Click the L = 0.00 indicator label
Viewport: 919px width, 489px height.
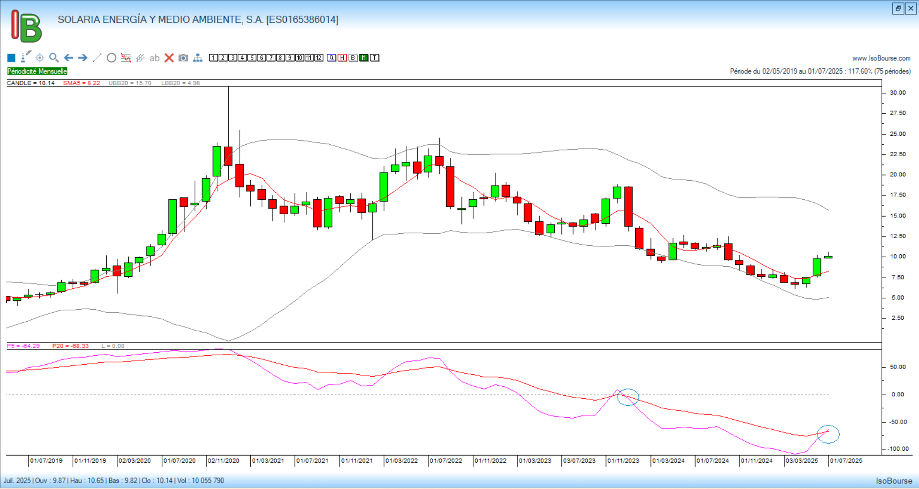point(113,346)
